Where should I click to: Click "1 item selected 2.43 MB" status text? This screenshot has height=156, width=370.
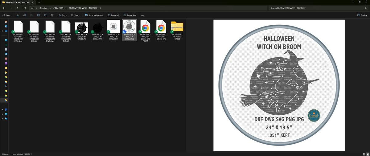point(21,154)
